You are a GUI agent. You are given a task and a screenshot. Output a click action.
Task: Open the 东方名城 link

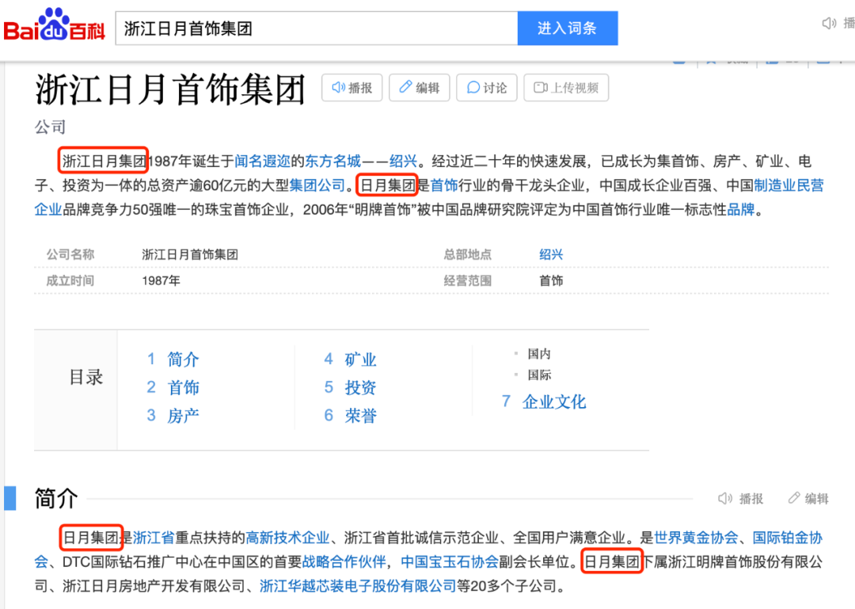332,162
